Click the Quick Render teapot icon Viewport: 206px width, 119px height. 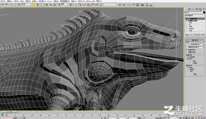click(151, 5)
